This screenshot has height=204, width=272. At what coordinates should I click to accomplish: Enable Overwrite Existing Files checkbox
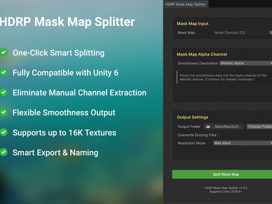[220, 135]
